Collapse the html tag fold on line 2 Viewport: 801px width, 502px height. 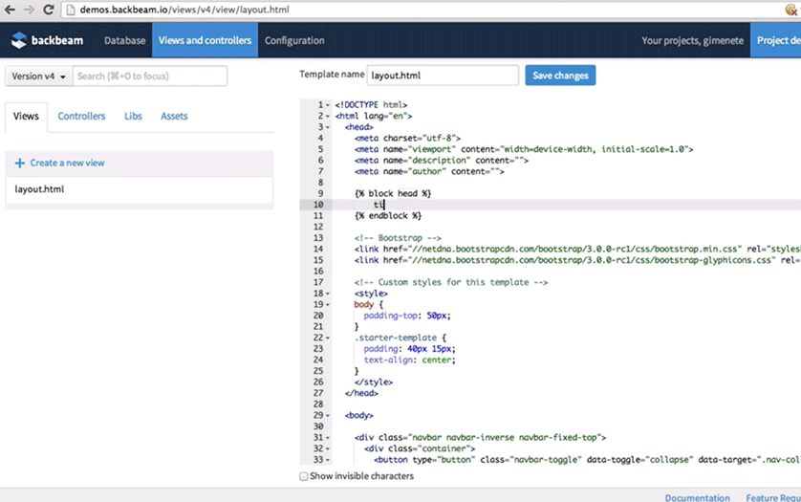[x=328, y=117]
